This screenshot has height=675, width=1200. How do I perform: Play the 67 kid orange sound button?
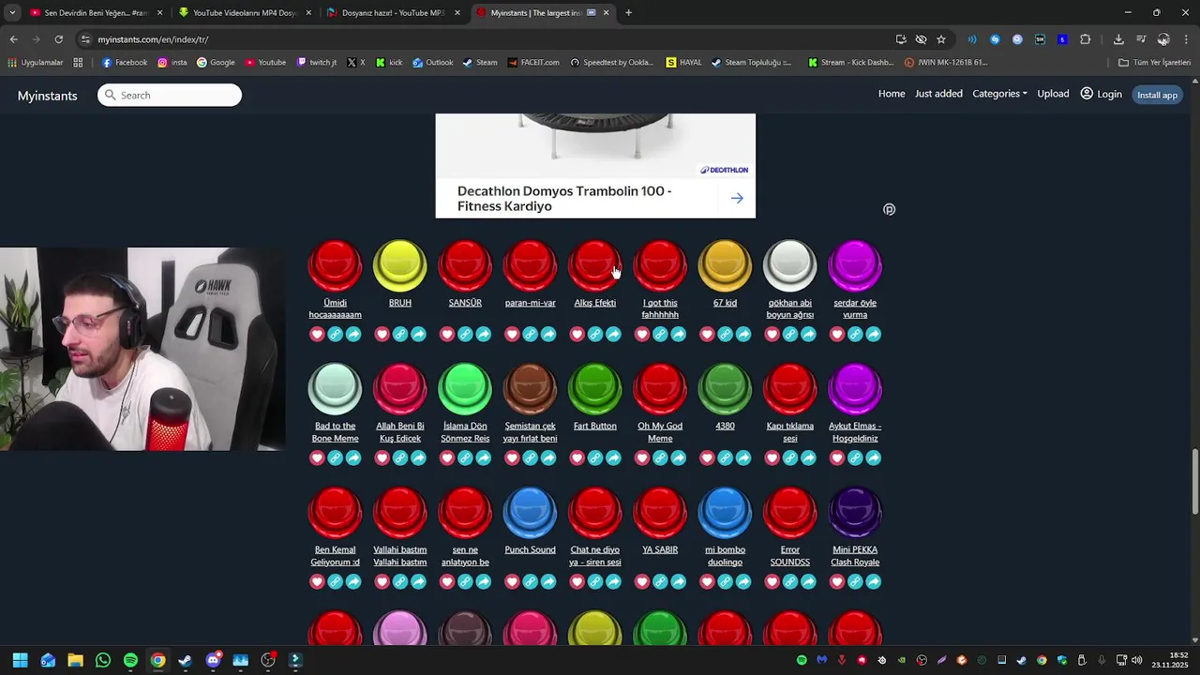tap(725, 265)
